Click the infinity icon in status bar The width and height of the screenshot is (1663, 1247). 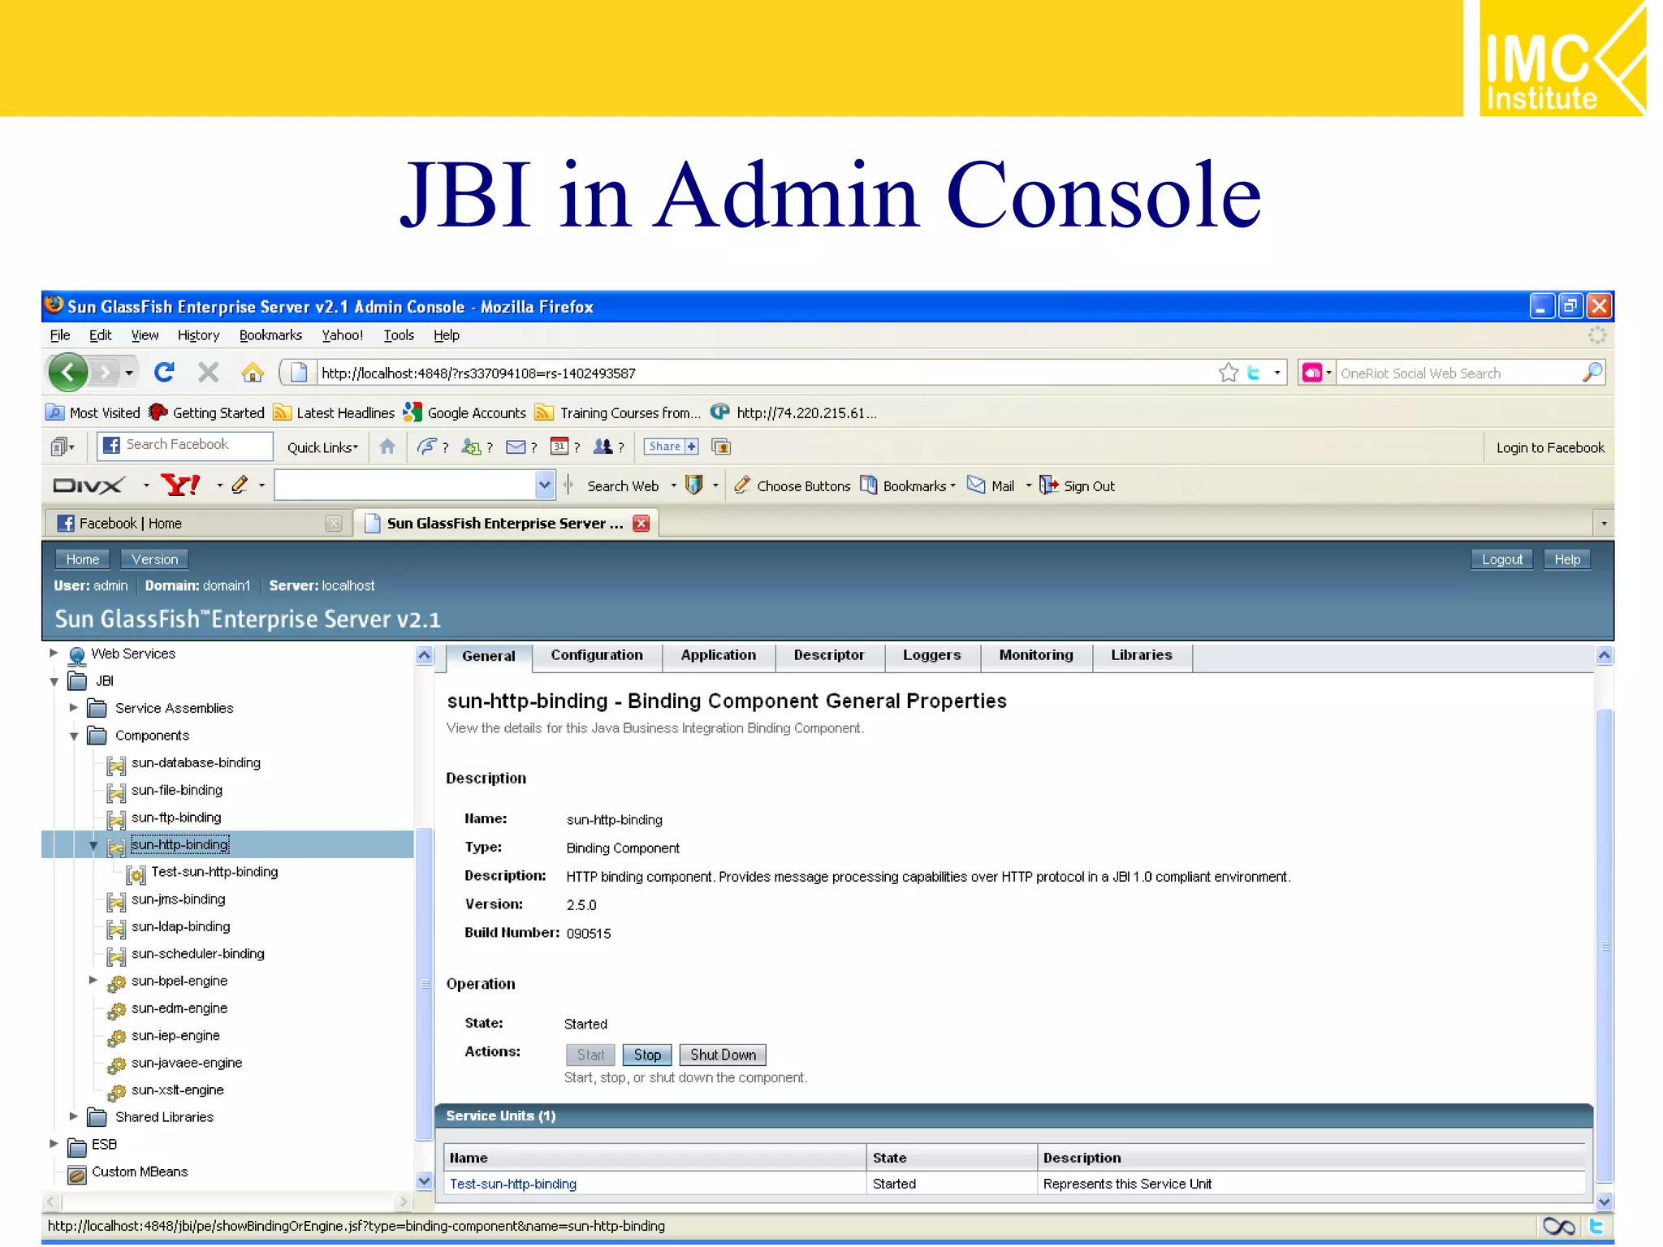(1558, 1227)
